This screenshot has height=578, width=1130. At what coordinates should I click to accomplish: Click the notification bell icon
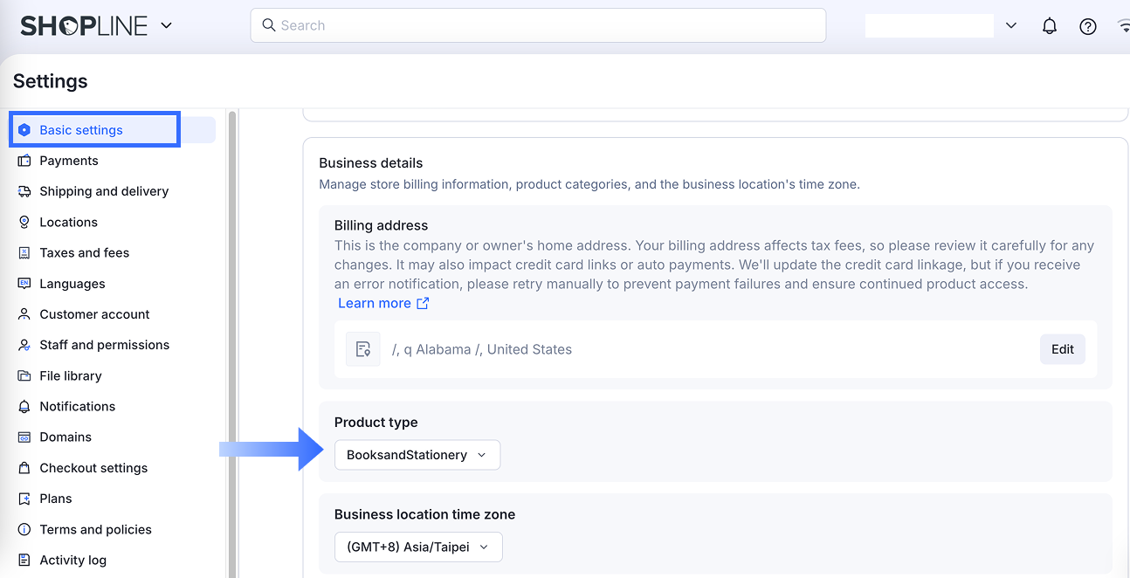click(x=1050, y=26)
